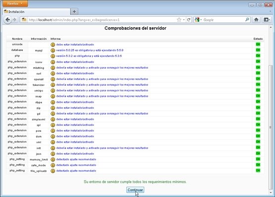Open the address bar history dropdown
Viewport: 275px width, 197px height.
click(184, 20)
